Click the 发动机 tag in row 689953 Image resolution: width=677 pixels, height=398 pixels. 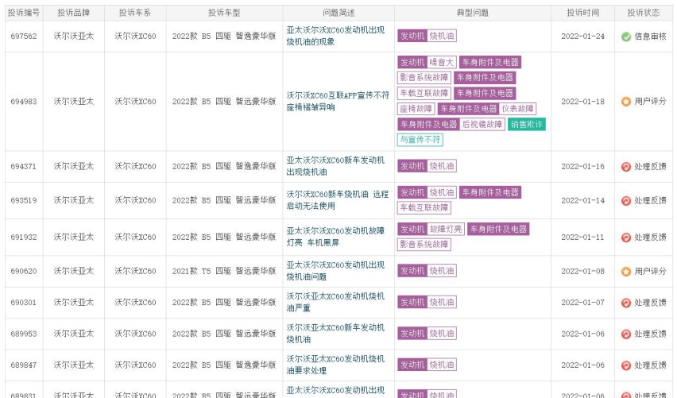pyautogui.click(x=412, y=333)
